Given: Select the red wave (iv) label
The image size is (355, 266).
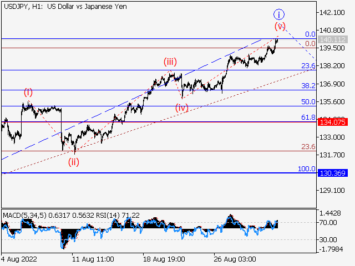Looking at the screenshot, I should click(x=182, y=108).
